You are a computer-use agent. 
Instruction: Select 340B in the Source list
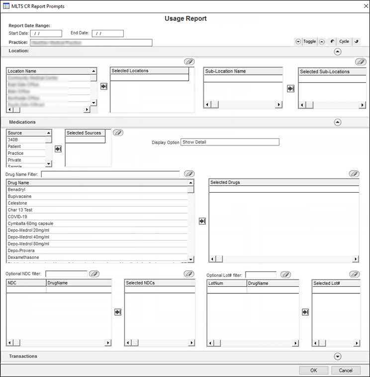pyautogui.click(x=26, y=139)
